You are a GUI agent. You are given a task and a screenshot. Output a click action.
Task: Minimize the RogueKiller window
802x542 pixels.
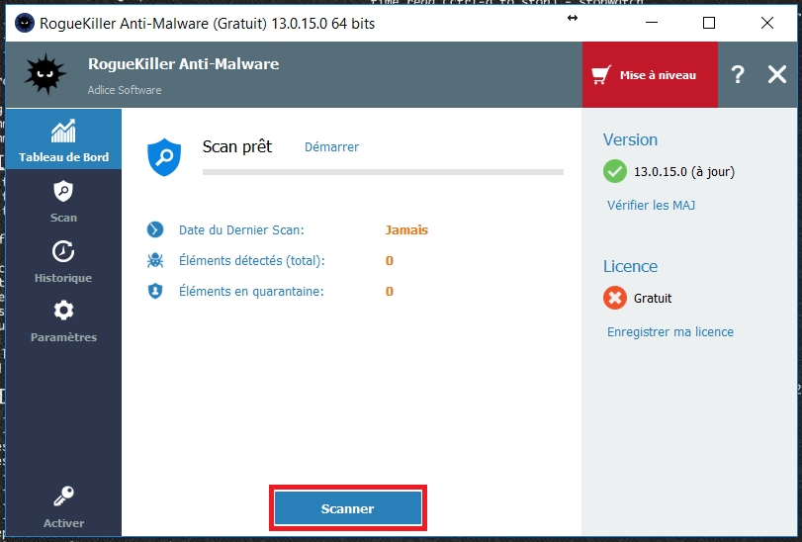pos(652,23)
